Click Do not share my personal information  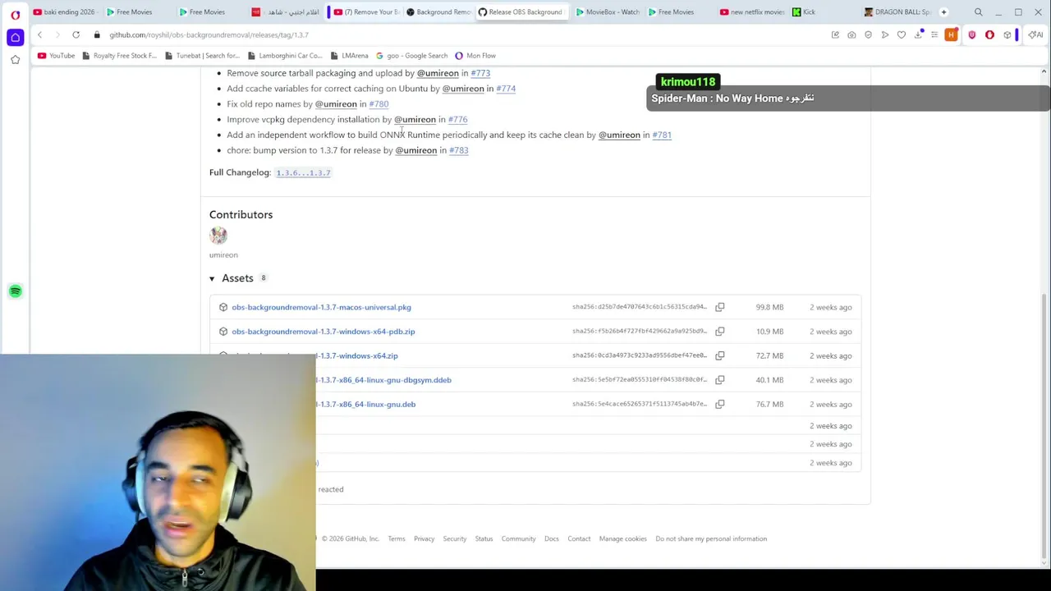coord(711,539)
